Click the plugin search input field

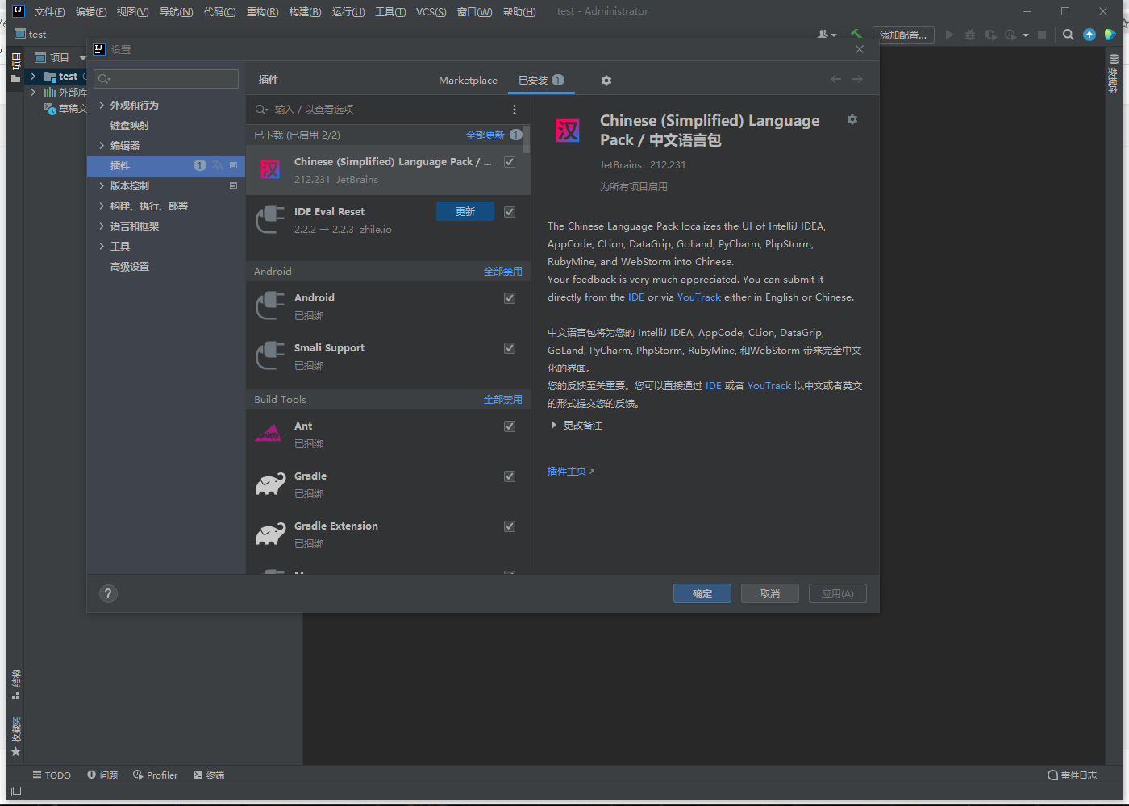pos(379,110)
